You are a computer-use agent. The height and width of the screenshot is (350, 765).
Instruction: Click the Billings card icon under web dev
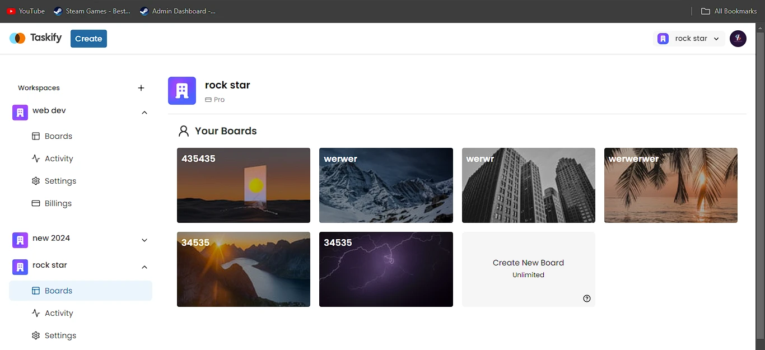click(36, 203)
